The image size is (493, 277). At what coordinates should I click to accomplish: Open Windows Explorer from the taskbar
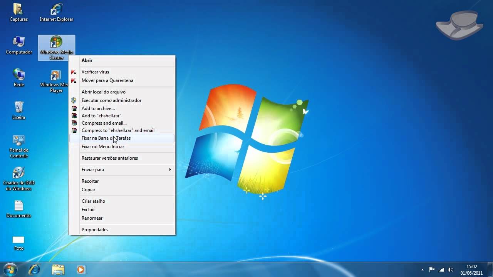pyautogui.click(x=58, y=269)
